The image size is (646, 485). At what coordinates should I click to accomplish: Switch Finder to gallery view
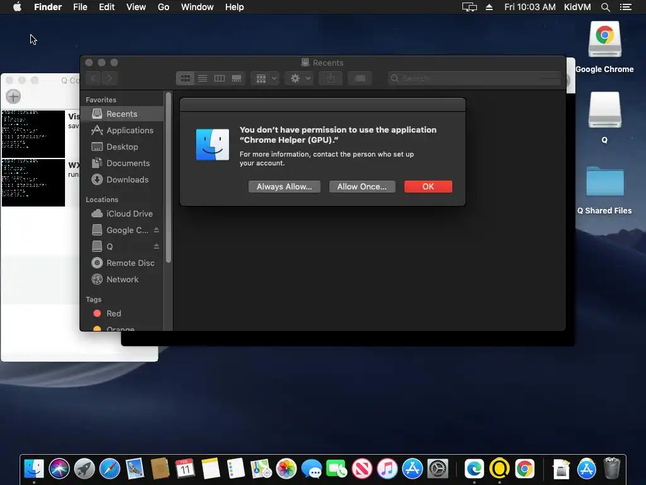pos(237,78)
